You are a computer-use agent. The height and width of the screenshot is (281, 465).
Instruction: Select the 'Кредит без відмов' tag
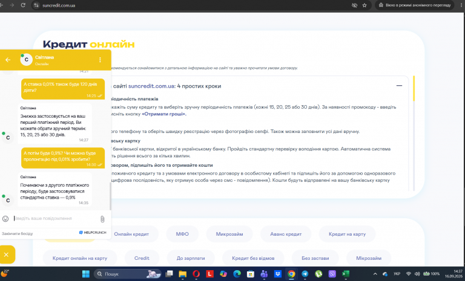click(x=253, y=258)
